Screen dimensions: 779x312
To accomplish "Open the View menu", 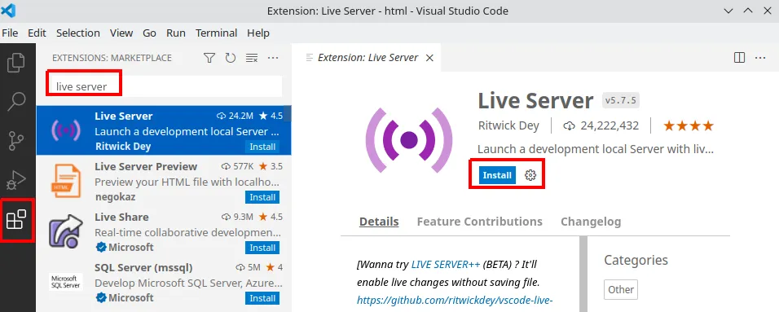I will [x=121, y=33].
